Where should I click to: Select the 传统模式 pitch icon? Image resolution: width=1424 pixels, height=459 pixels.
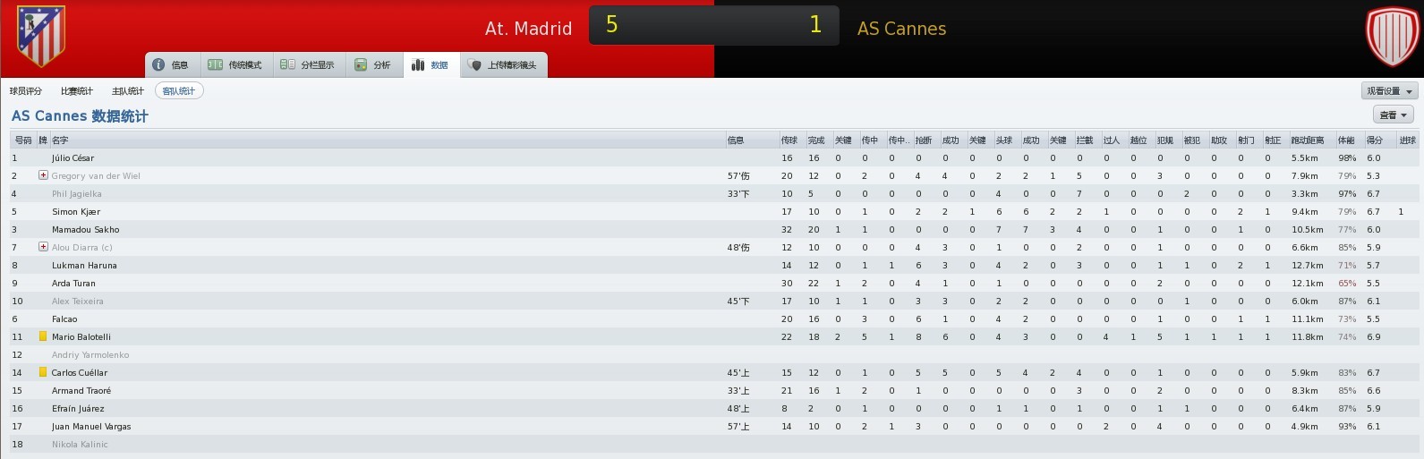tap(215, 64)
